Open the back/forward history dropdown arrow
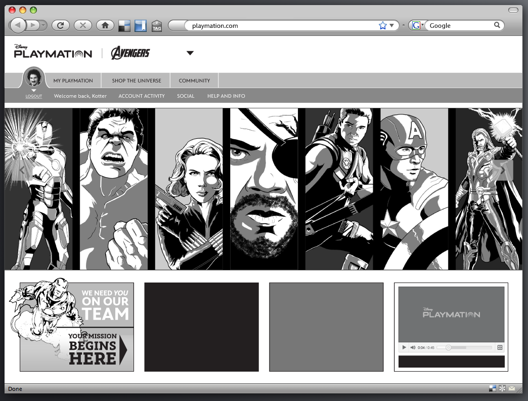This screenshot has width=528, height=401. tap(43, 25)
